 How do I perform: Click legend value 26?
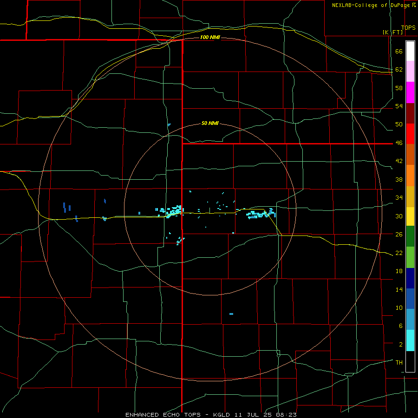pyautogui.click(x=399, y=235)
